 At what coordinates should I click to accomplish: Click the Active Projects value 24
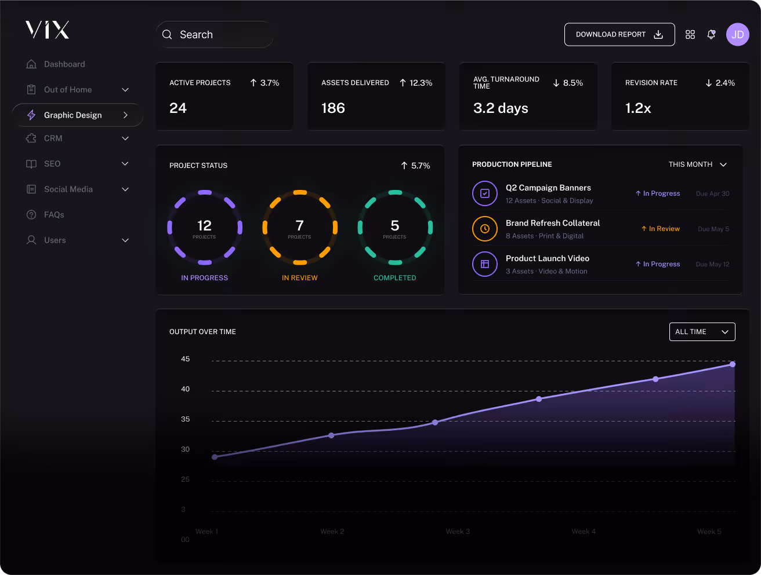coord(178,108)
